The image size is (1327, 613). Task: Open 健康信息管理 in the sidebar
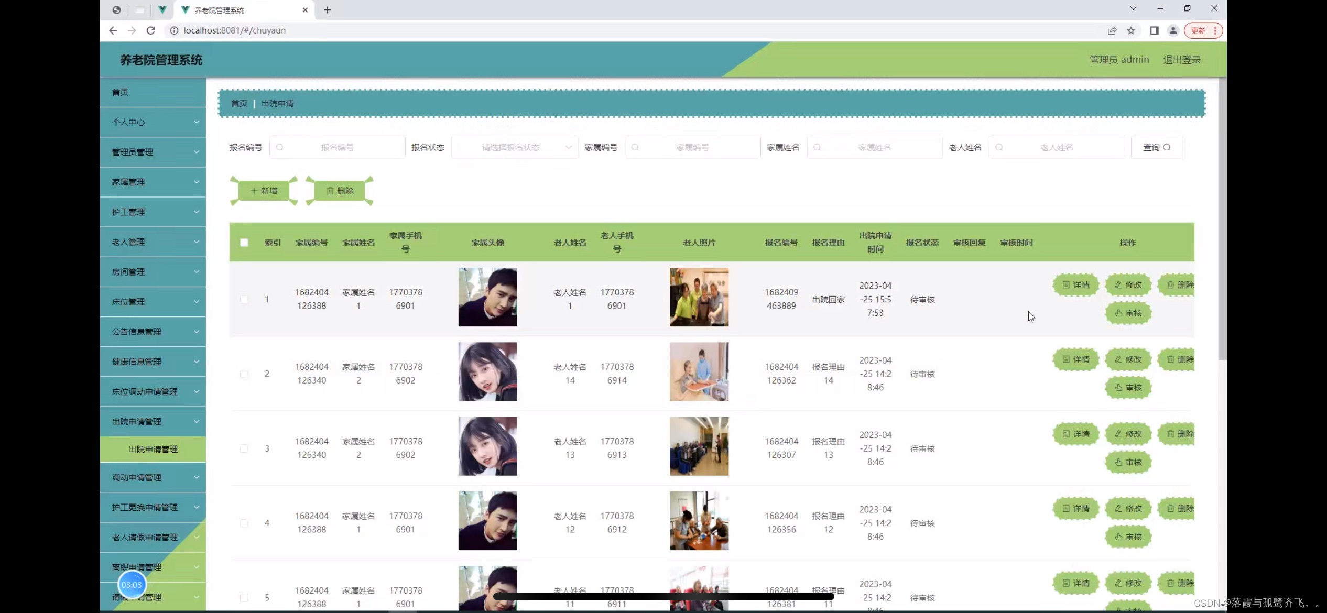[153, 362]
